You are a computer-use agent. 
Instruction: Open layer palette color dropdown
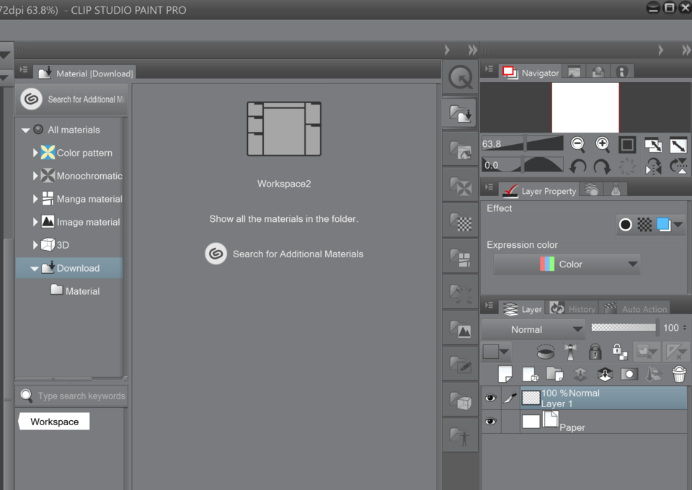point(496,352)
